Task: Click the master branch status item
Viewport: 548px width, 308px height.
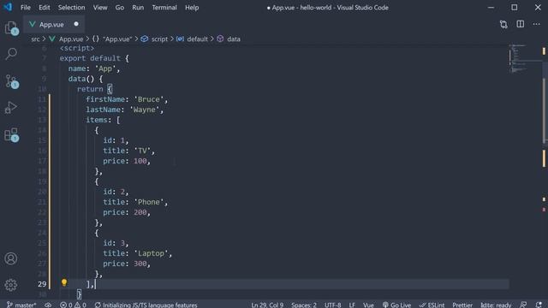Action: tap(21, 305)
